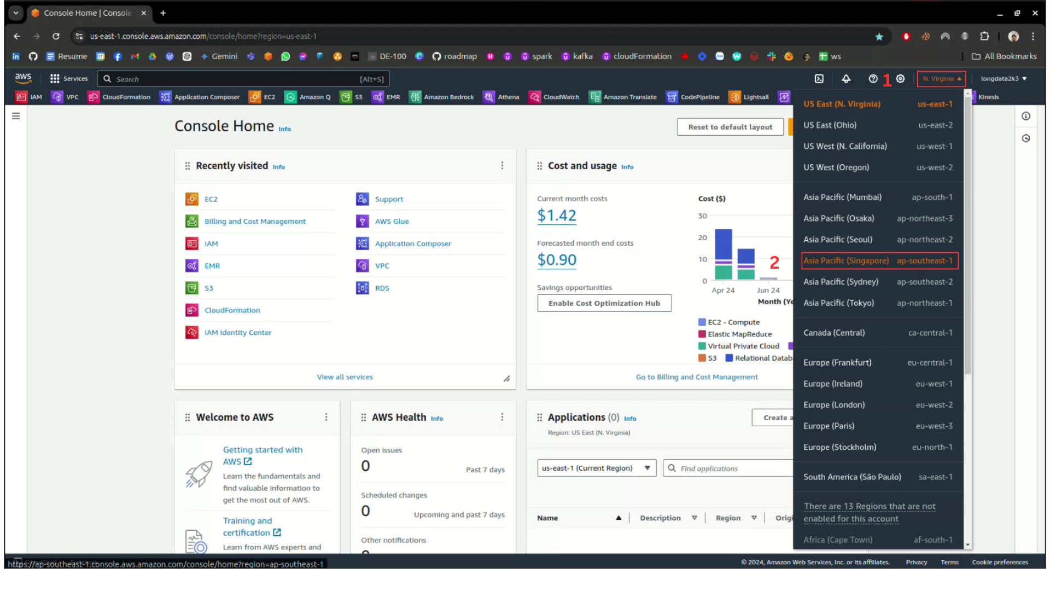Select Asia Pacific (Singapore) region
1050x591 pixels.
(879, 261)
